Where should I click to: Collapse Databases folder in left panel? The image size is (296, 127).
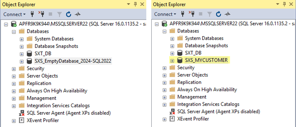[14, 32]
